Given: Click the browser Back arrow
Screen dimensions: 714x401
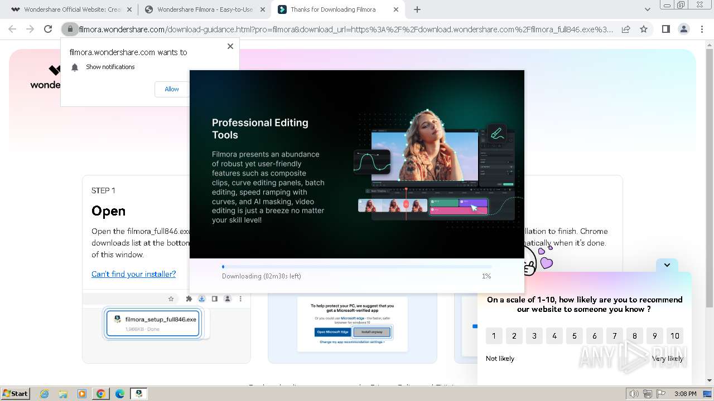Looking at the screenshot, I should [12, 29].
